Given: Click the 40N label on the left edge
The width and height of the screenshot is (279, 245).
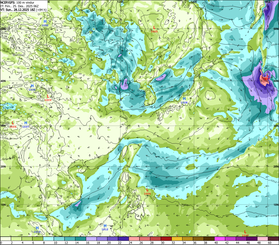Looking at the screenshot, I should pos(3,81).
